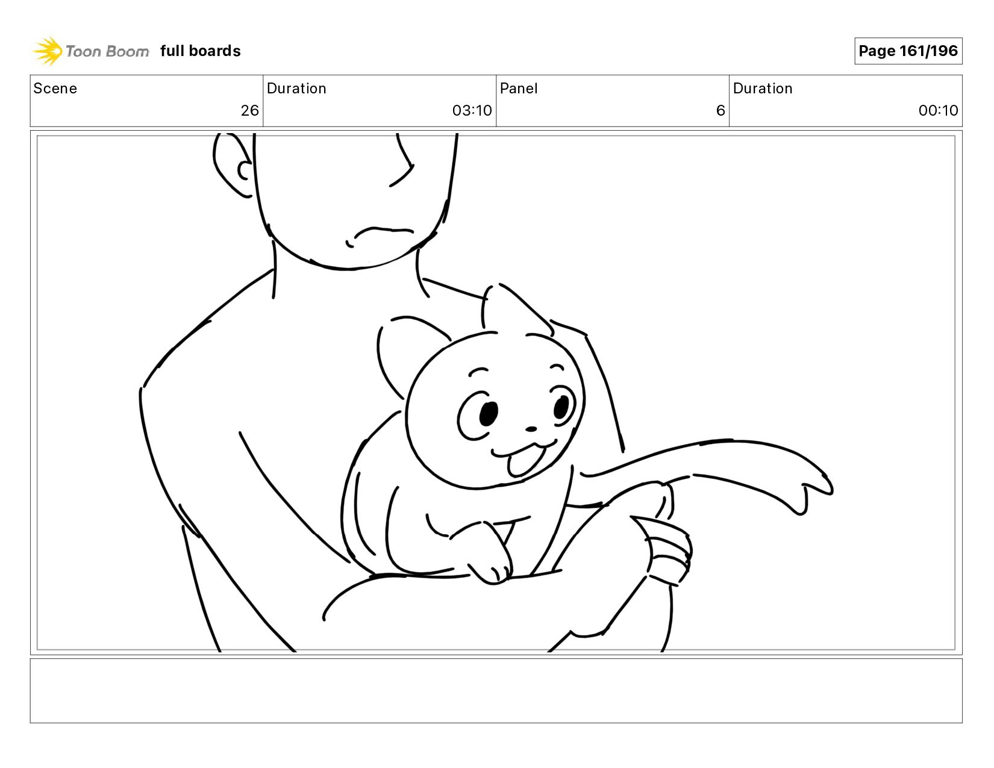Select the panel number value 6
This screenshot has width=994, height=768.
[720, 111]
